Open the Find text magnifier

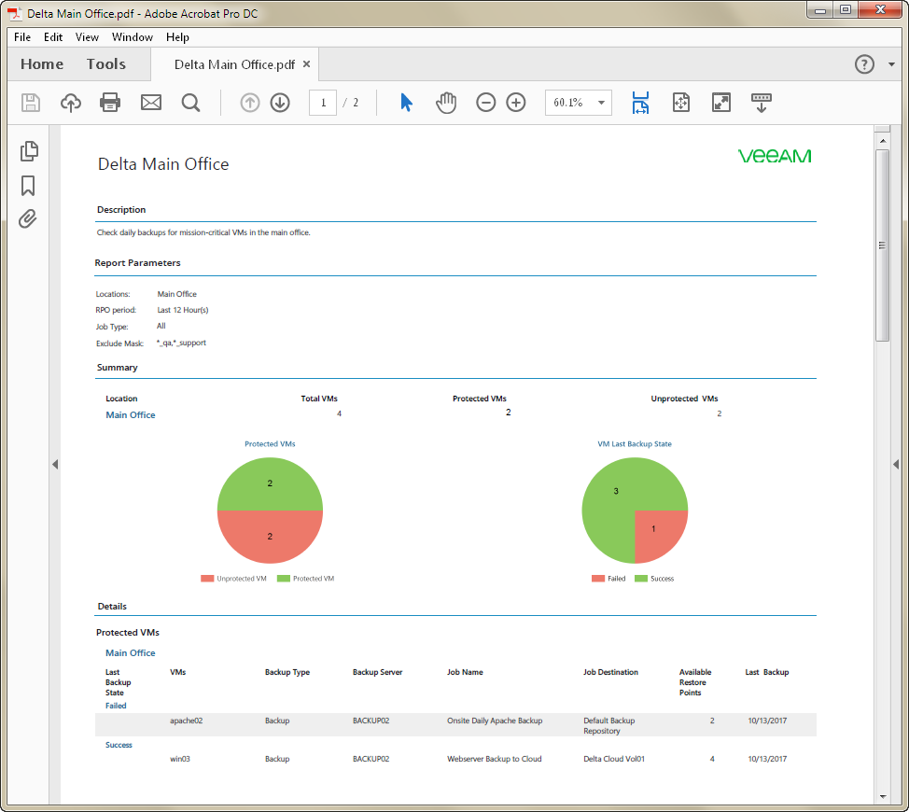coord(190,103)
